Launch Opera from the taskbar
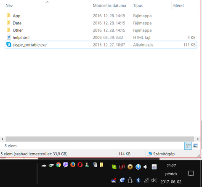 [80, 165]
